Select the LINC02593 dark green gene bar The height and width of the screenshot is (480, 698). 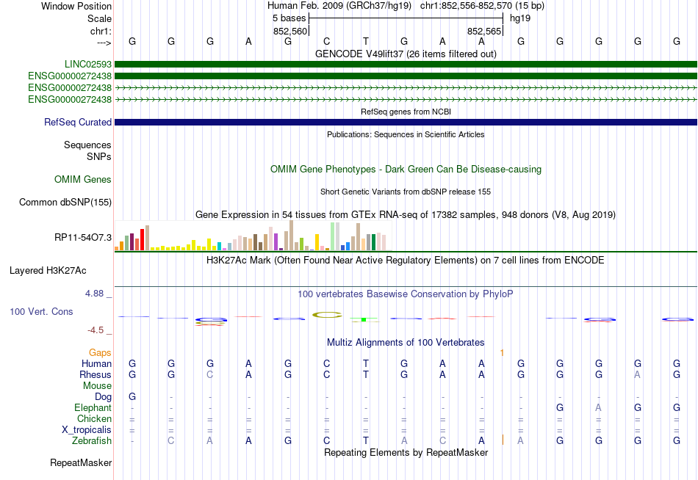coord(406,64)
